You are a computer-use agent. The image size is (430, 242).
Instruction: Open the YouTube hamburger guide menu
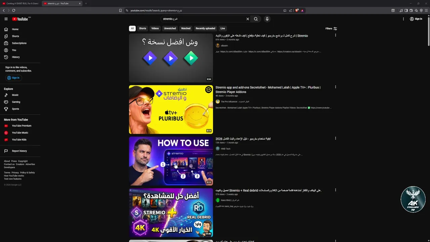coord(6,19)
